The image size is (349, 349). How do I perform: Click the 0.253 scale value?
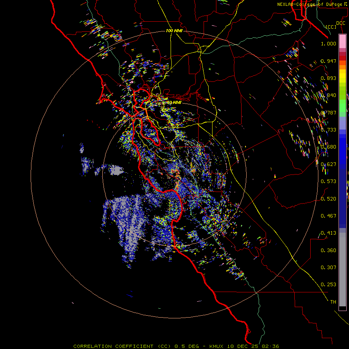[x=328, y=285]
